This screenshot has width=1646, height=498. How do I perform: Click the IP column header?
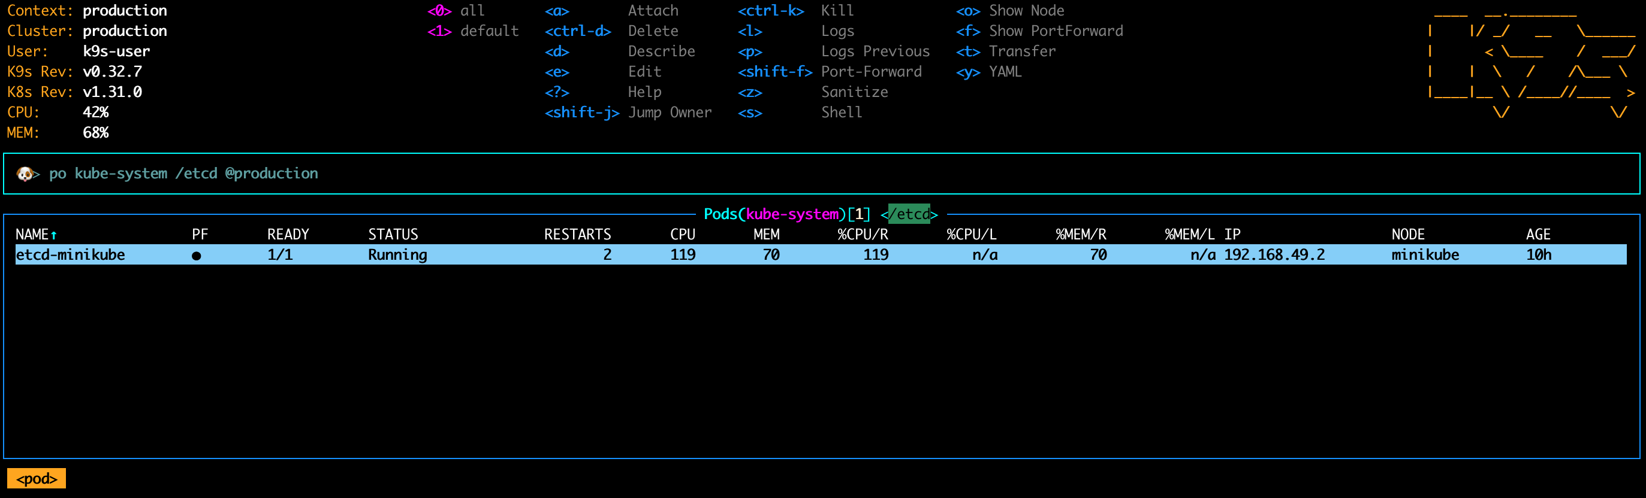[1232, 235]
